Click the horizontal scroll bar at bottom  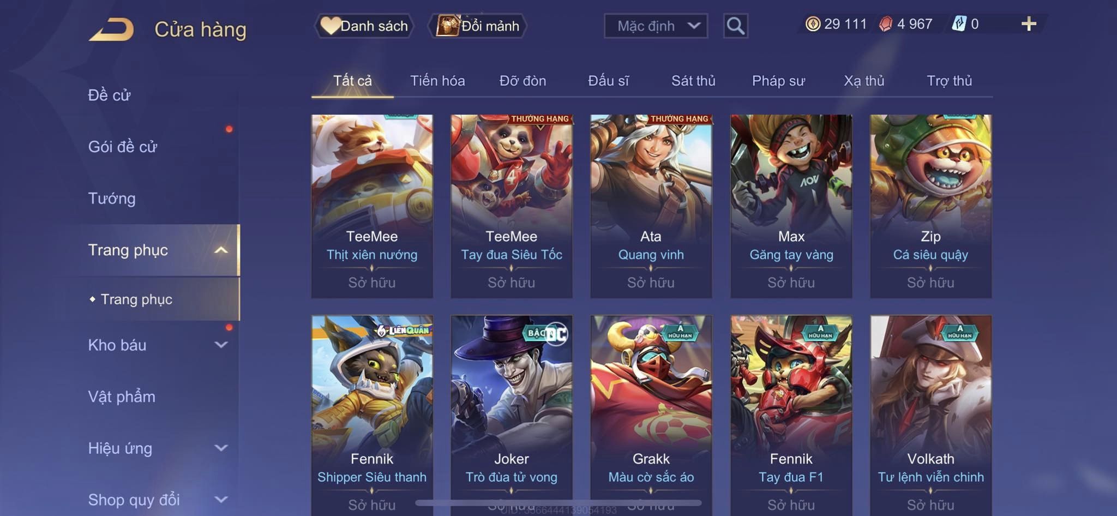558,502
